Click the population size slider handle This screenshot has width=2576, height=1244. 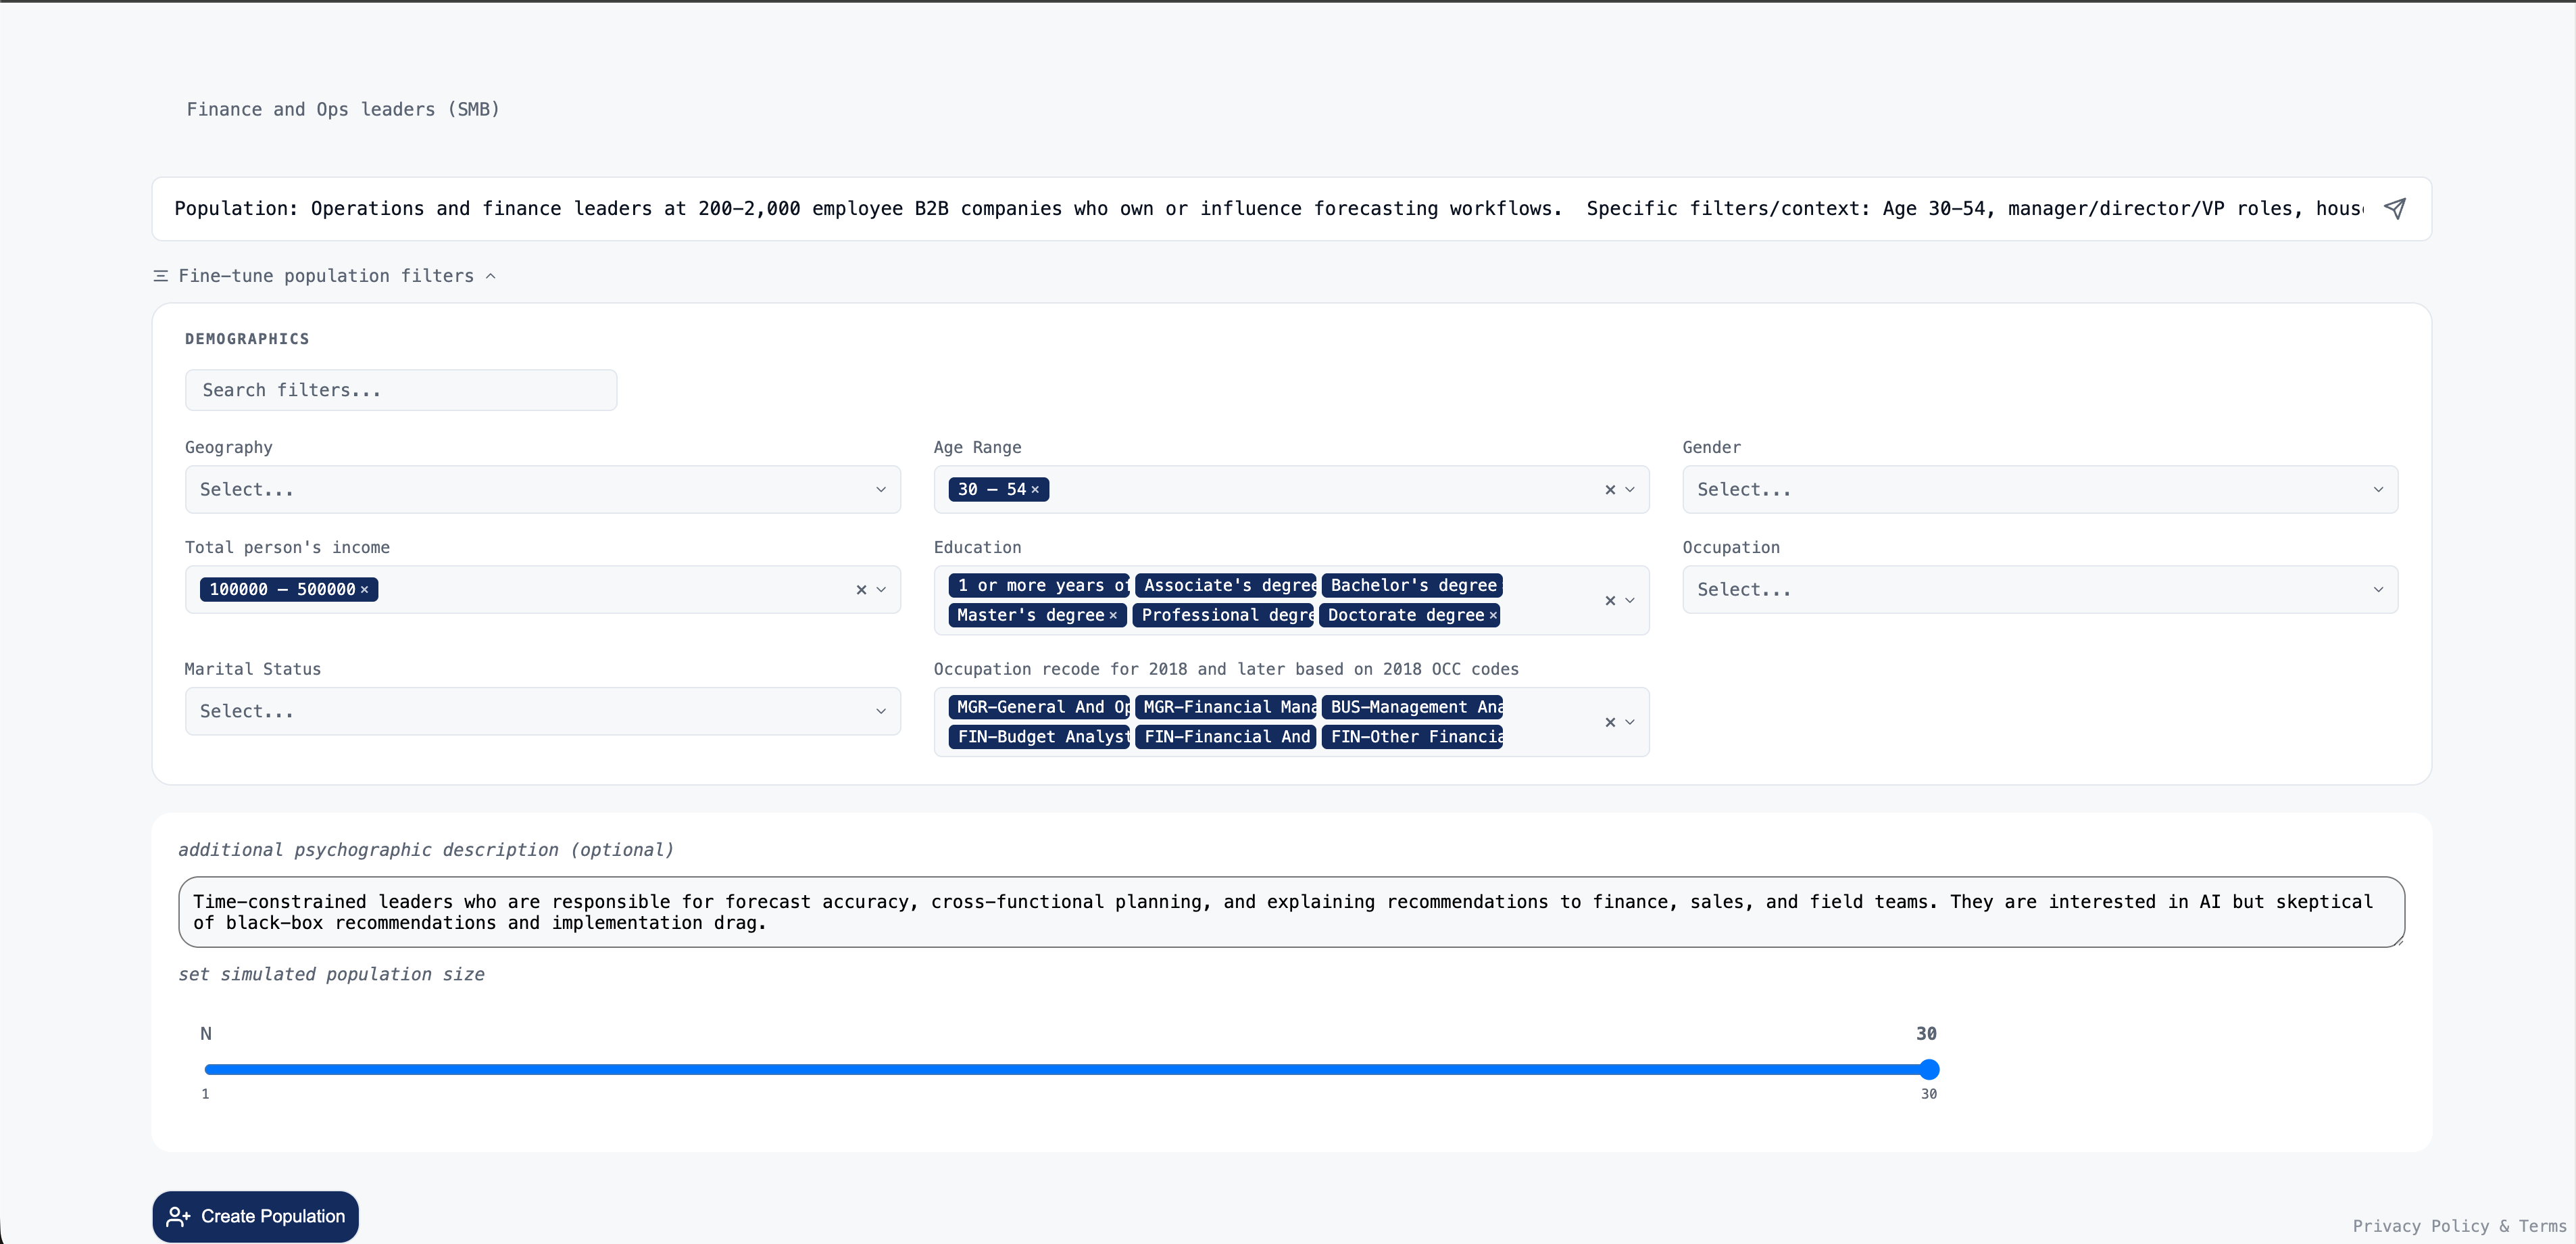pyautogui.click(x=1929, y=1069)
